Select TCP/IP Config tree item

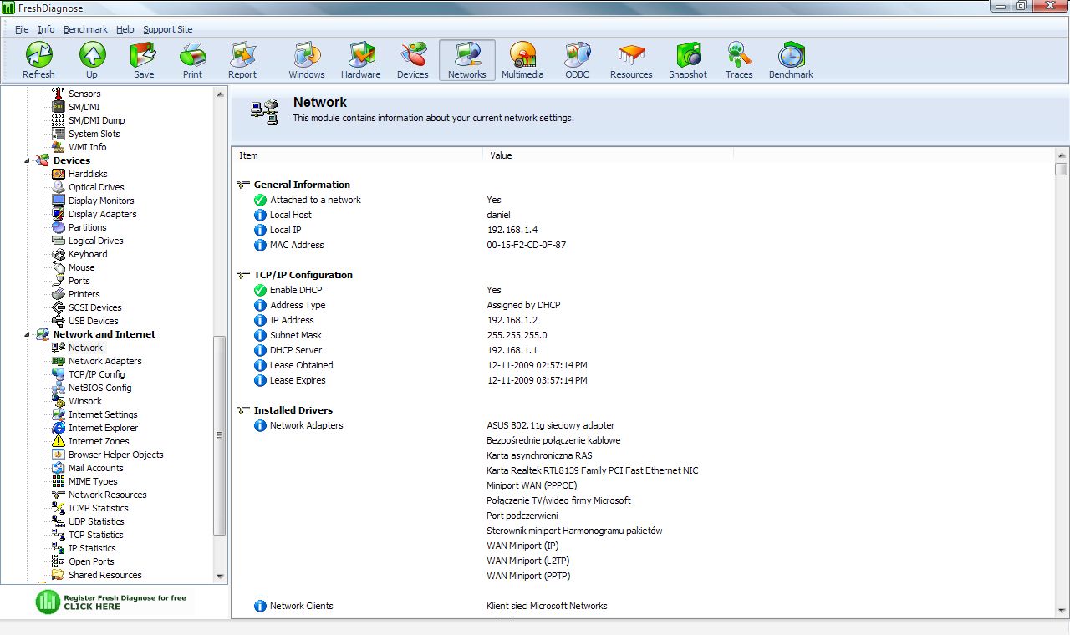point(97,374)
